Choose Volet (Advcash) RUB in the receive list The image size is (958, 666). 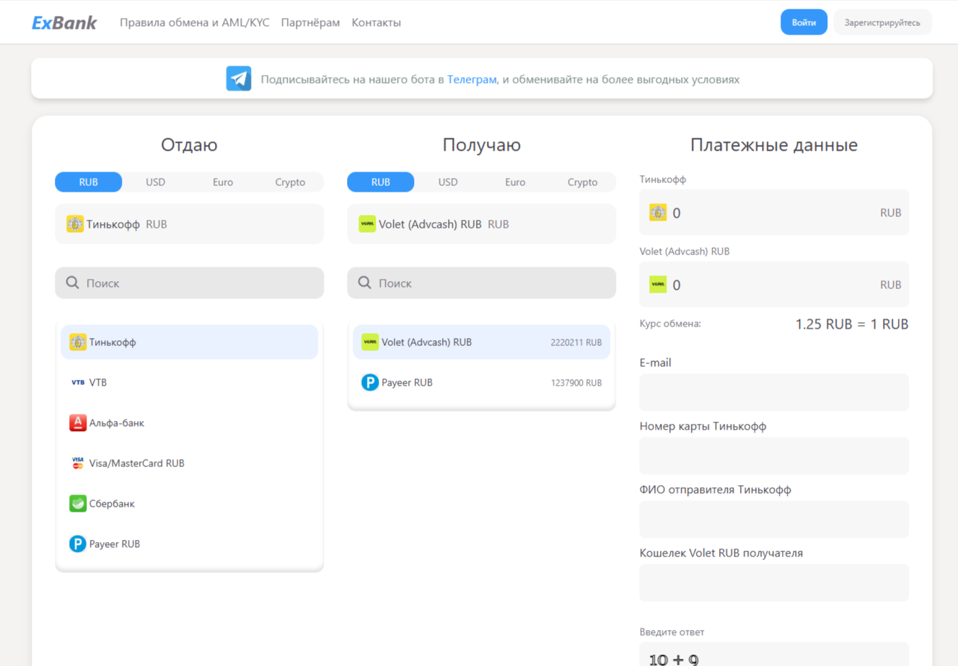[x=482, y=342]
